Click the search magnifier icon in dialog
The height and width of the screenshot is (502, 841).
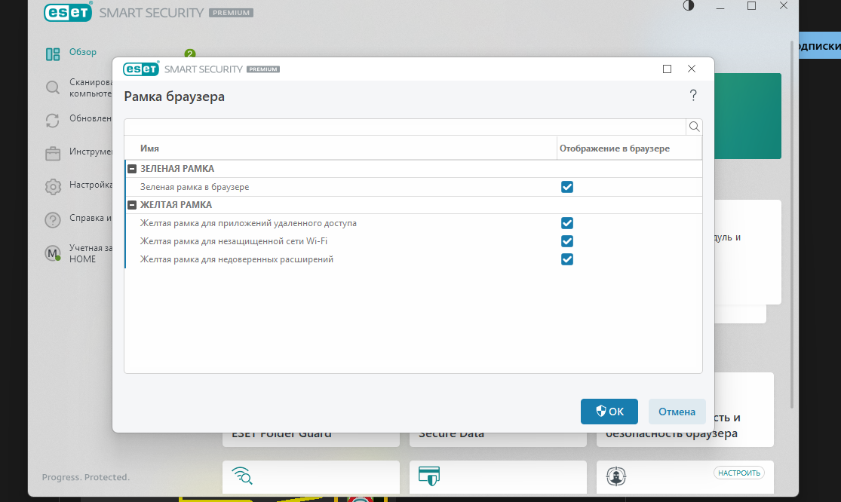[x=694, y=127]
